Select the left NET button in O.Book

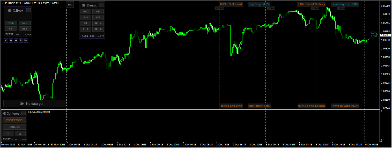(11, 29)
